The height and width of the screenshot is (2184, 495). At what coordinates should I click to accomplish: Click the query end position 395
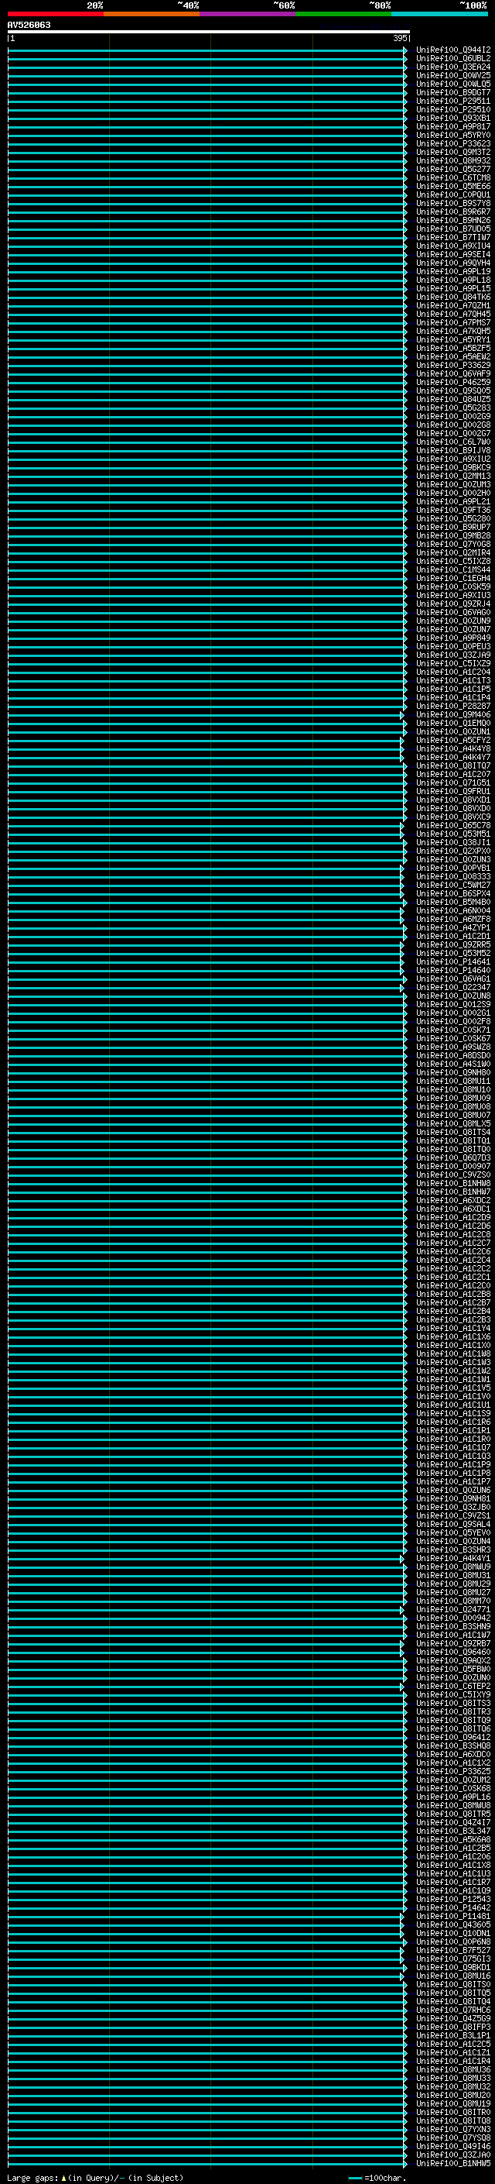(x=401, y=38)
